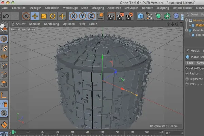This screenshot has width=204, height=136.
Task: Open the Mesh menu
Action: click(85, 7)
